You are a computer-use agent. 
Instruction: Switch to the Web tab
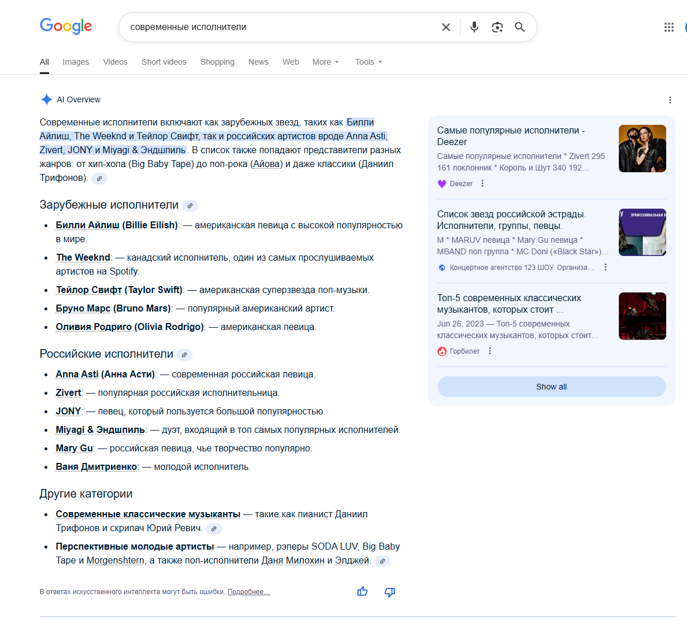[291, 62]
